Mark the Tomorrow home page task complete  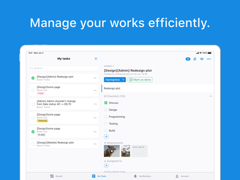coord(33,118)
